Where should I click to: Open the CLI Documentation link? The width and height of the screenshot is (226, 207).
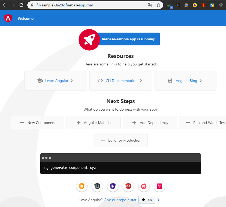(121, 81)
